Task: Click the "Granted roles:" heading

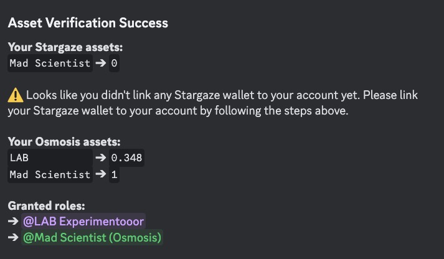Action: tap(46, 205)
